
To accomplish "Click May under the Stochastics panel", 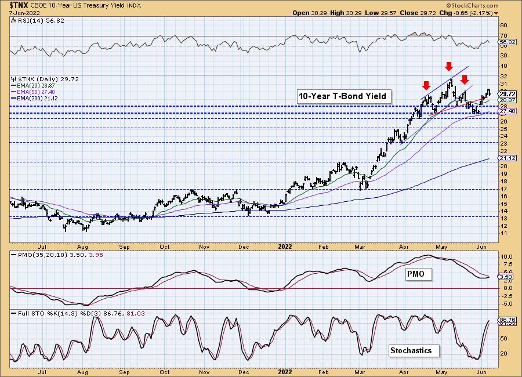I will point(441,372).
